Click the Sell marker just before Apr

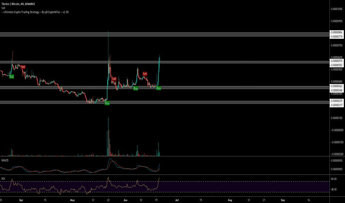click(x=23, y=67)
